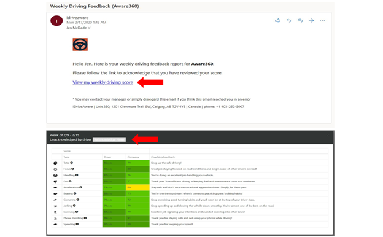Click the Handling feedback about excellent job
Image resolution: width=383 pixels, height=237 pixels.
click(x=182, y=175)
